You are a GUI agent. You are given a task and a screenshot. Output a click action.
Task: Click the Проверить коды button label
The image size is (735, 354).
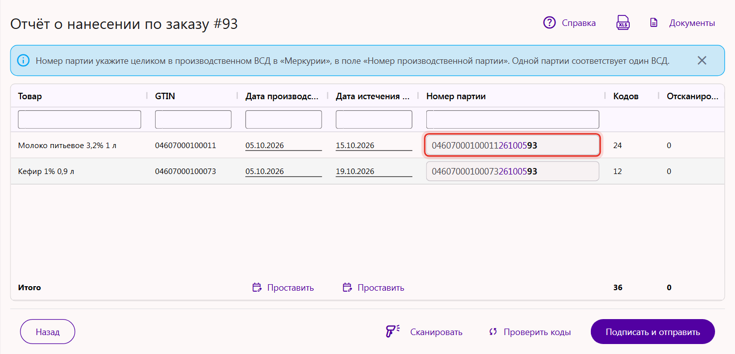pyautogui.click(x=537, y=332)
